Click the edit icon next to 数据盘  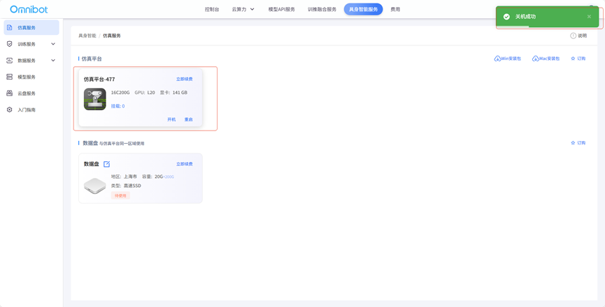coord(107,164)
